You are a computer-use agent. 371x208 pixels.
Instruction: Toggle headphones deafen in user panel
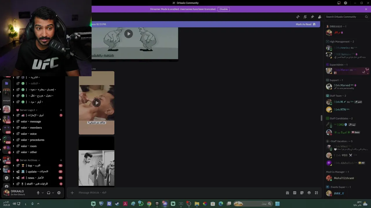[x=48, y=193]
